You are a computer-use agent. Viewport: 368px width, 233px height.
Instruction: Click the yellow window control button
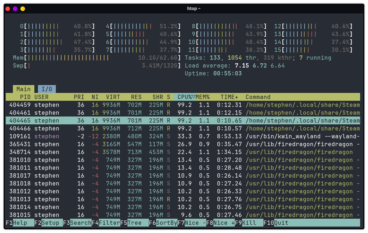coord(23,9)
